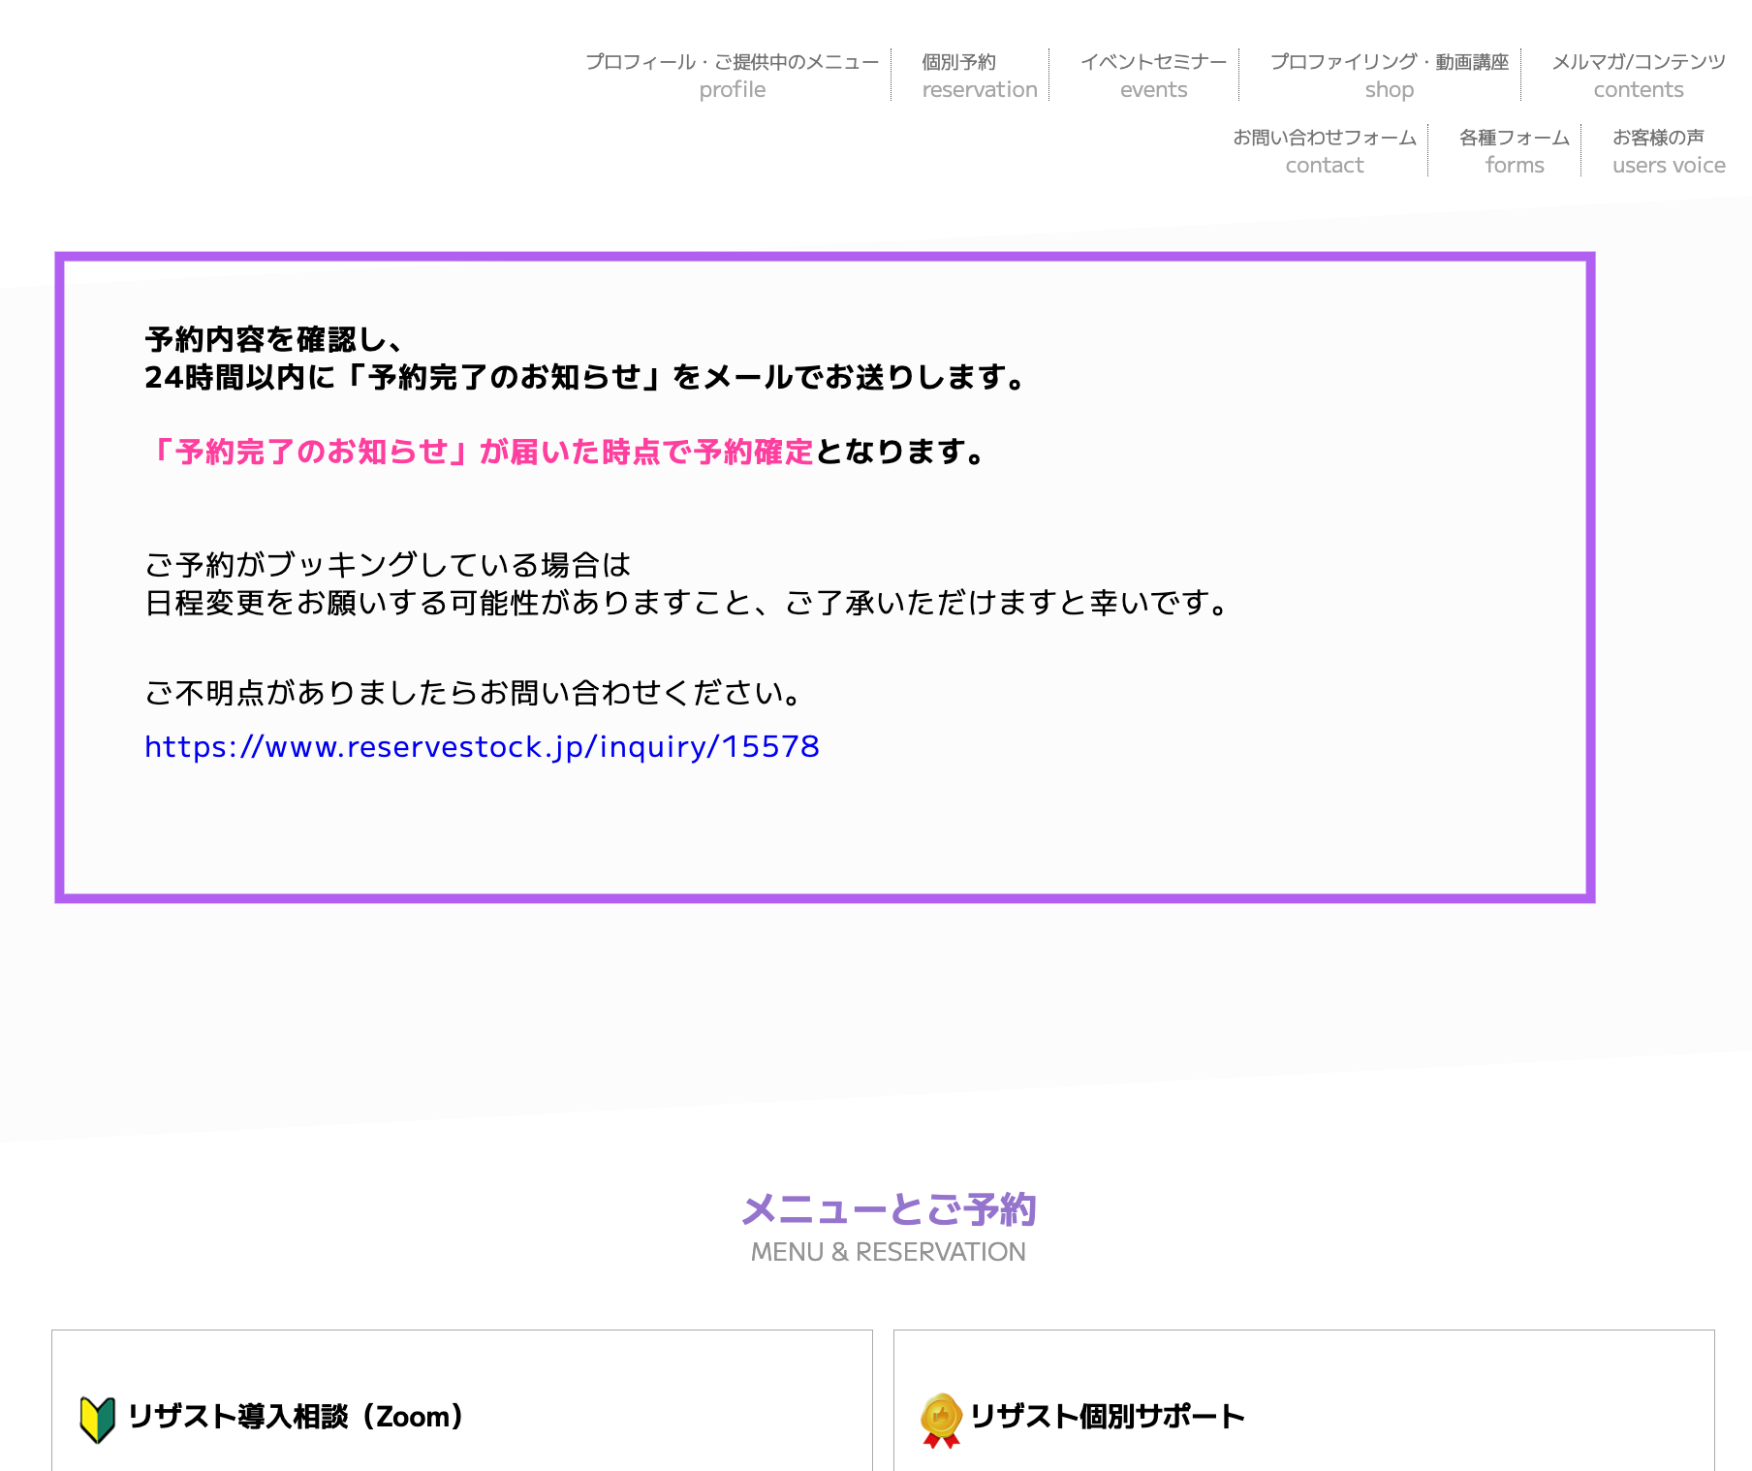1752x1471 pixels.
Task: Navigate to お問い合わせフォーム contact
Action: click(1324, 151)
